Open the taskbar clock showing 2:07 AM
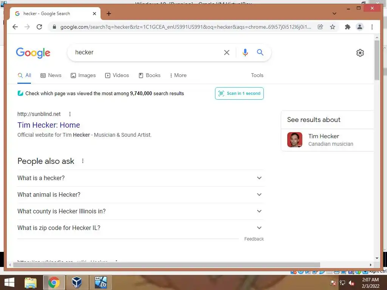Viewport: 387px width, 290px height. [x=370, y=283]
